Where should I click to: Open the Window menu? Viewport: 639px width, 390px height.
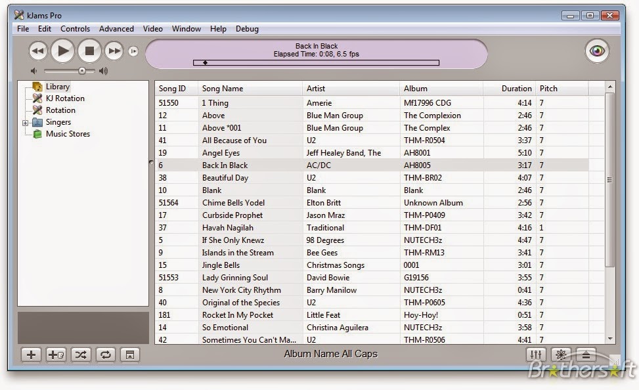tap(187, 28)
